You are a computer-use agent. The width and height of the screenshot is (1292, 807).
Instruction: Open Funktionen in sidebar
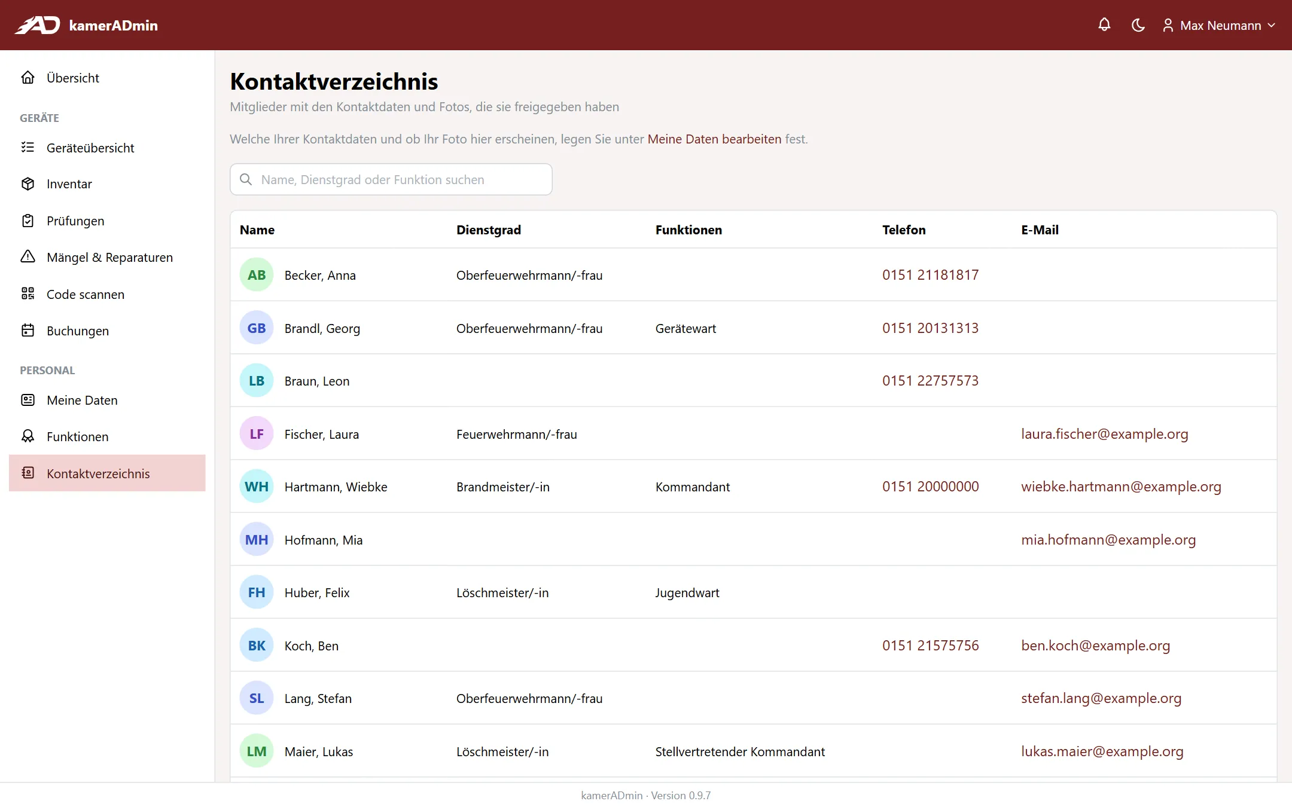tap(107, 436)
